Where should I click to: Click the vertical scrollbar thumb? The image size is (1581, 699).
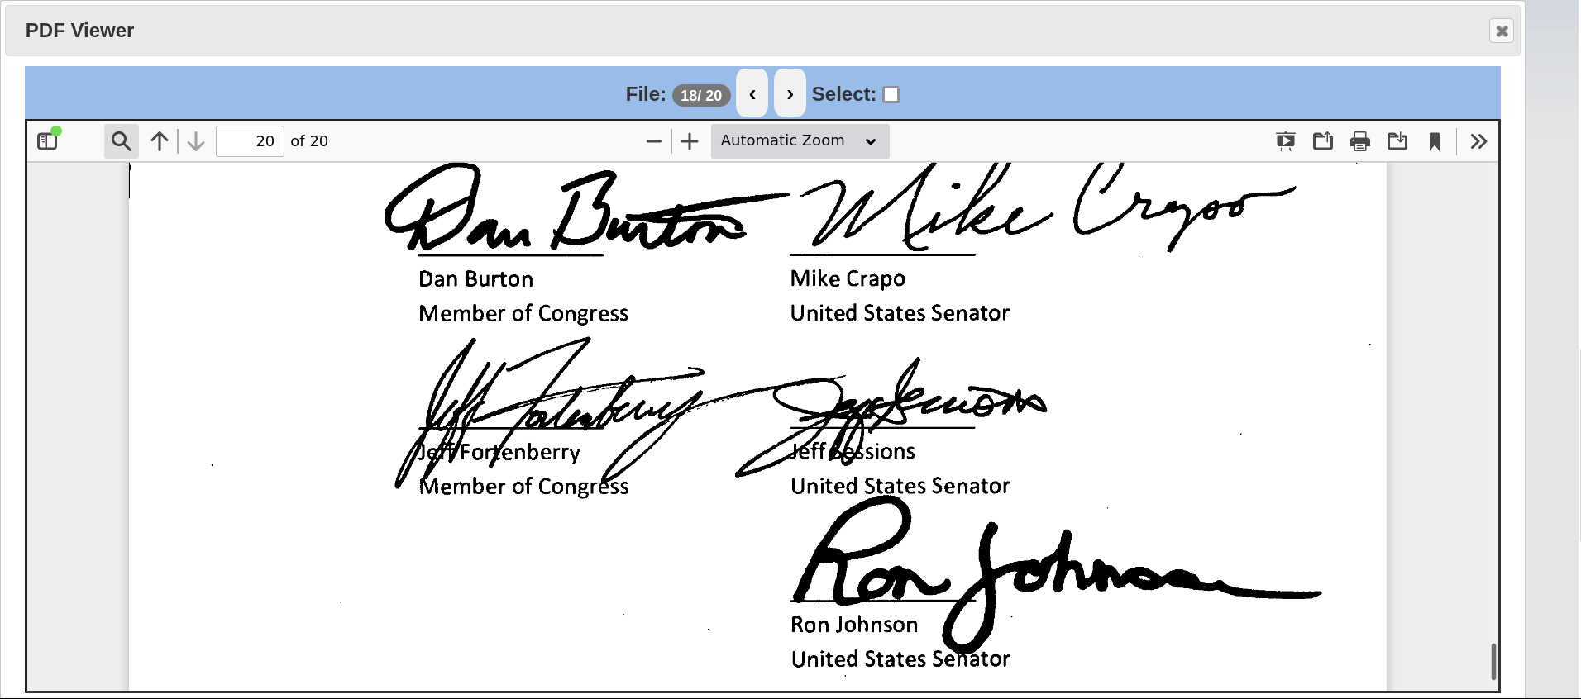tap(1493, 662)
